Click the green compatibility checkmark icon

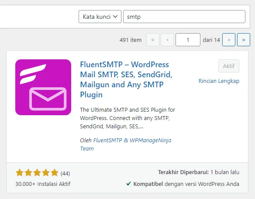coord(128,184)
